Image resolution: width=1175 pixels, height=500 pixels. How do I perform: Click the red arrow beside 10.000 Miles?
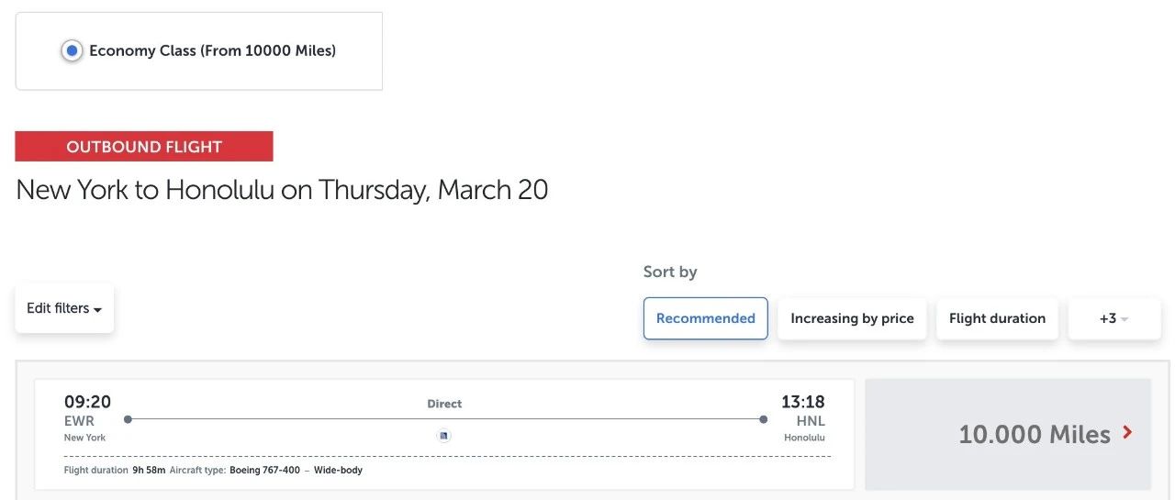[1127, 432]
